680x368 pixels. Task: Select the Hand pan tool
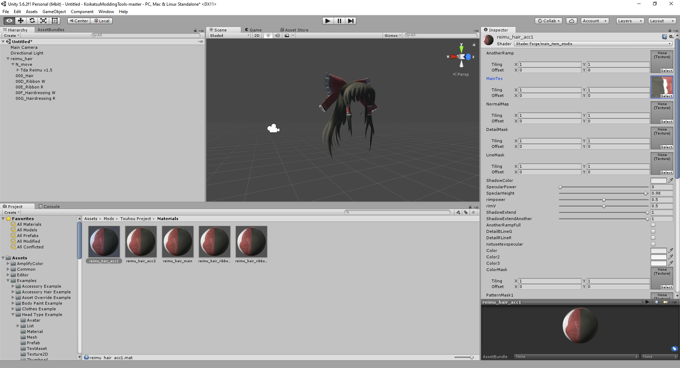(x=9, y=21)
